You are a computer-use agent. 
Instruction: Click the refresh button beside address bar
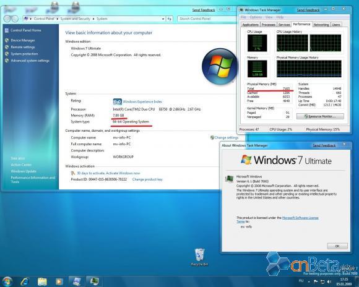[170, 19]
